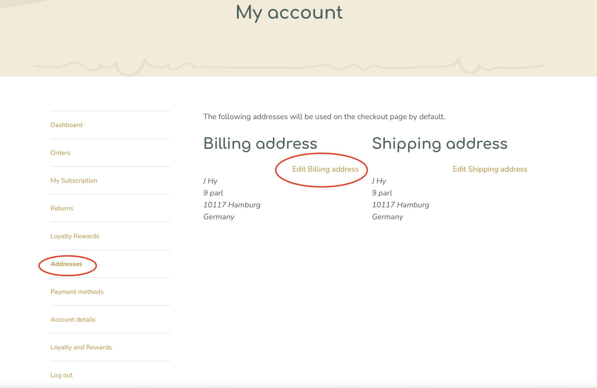Click the billing name J Hy

pos(210,181)
